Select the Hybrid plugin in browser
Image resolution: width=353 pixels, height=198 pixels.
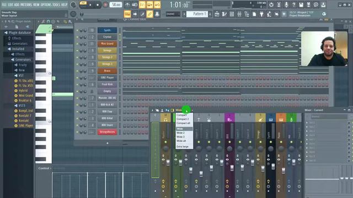pos(21,91)
